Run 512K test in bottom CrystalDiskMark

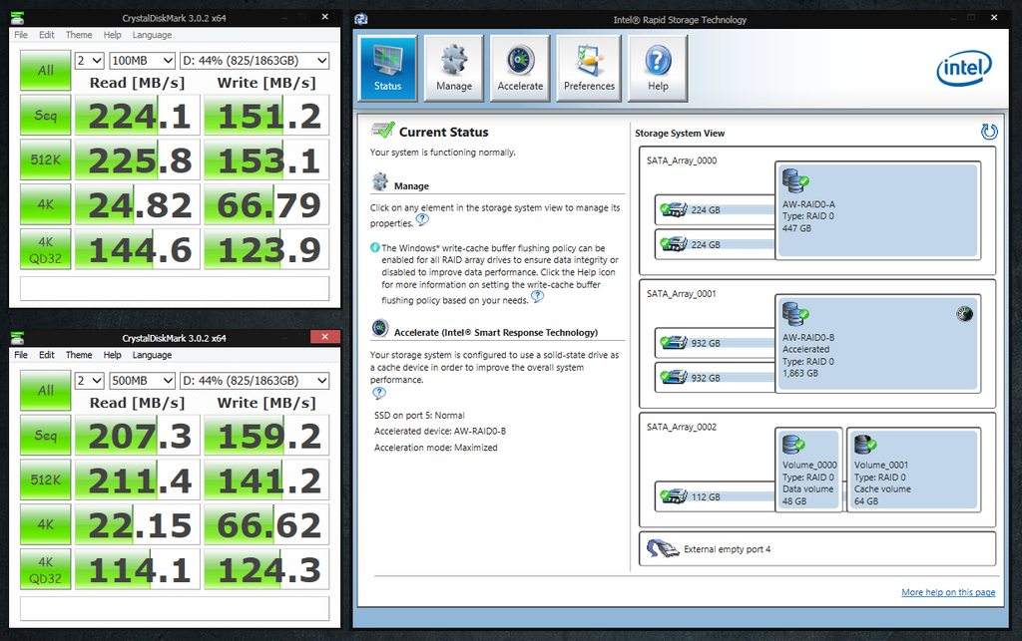tap(46, 480)
